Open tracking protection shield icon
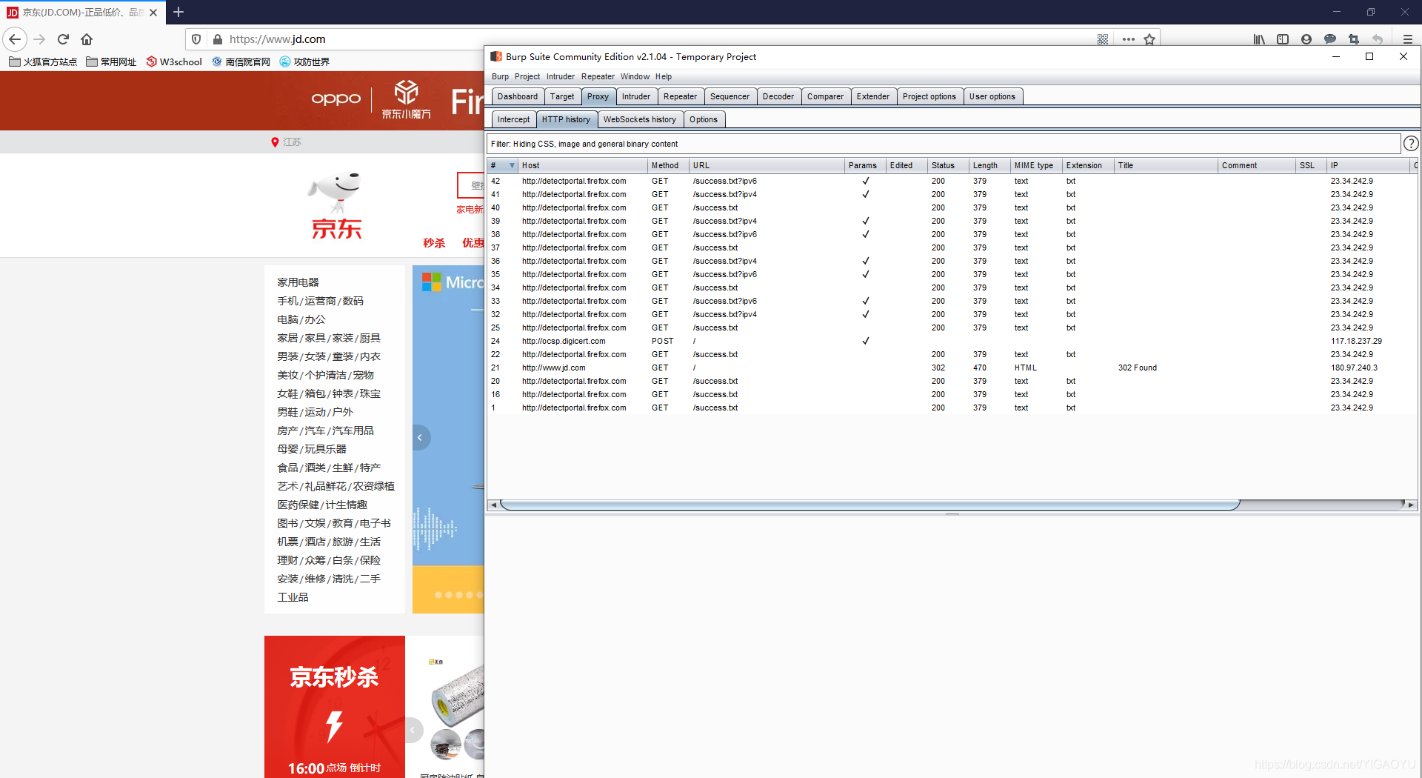This screenshot has height=778, width=1422. pos(196,39)
